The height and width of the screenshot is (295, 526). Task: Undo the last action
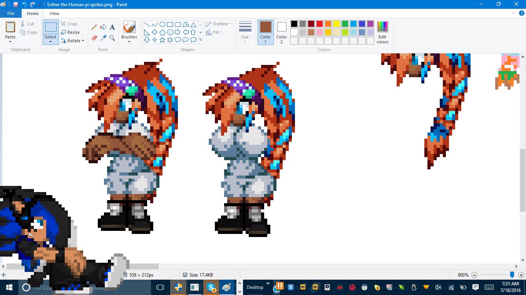tap(24, 5)
